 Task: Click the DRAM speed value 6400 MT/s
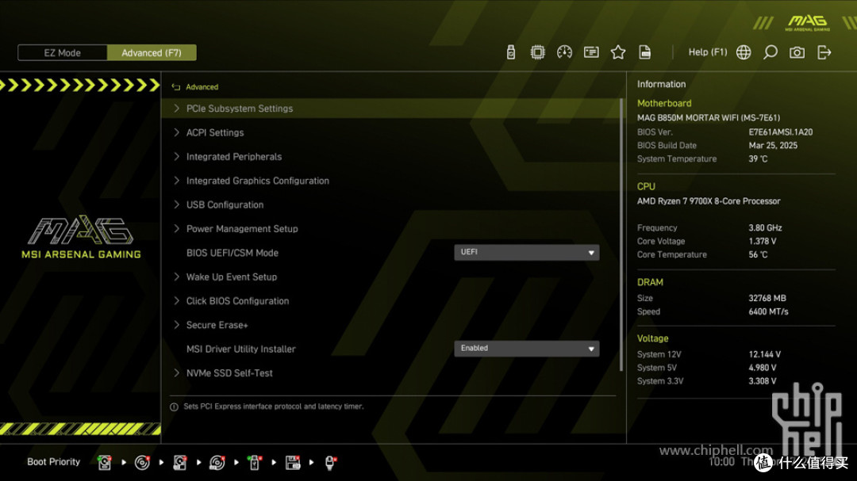coord(768,311)
